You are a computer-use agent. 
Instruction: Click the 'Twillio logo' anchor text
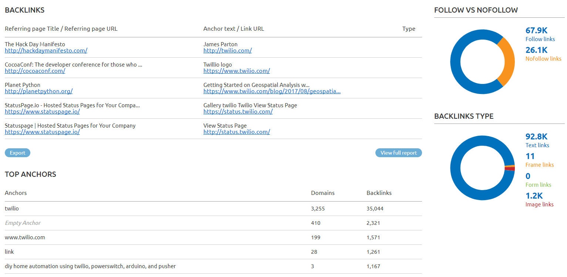click(217, 65)
